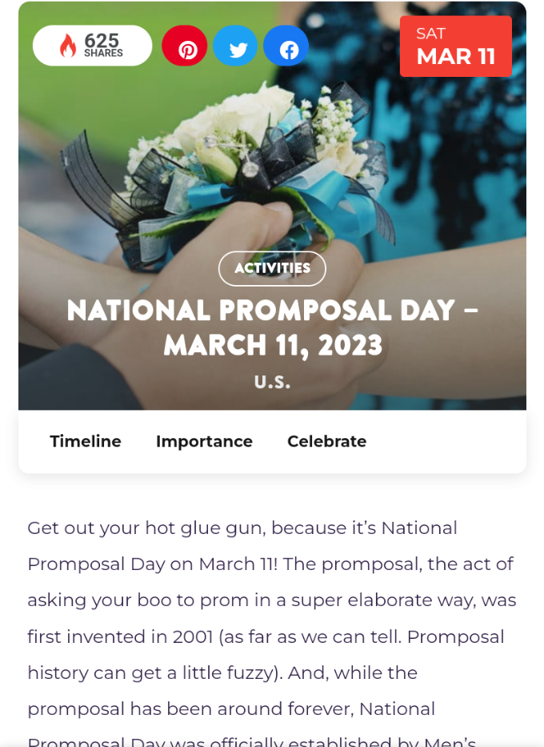Screen dimensions: 544x747
Task: Click the National Promposal Day headline
Action: [x=272, y=311]
